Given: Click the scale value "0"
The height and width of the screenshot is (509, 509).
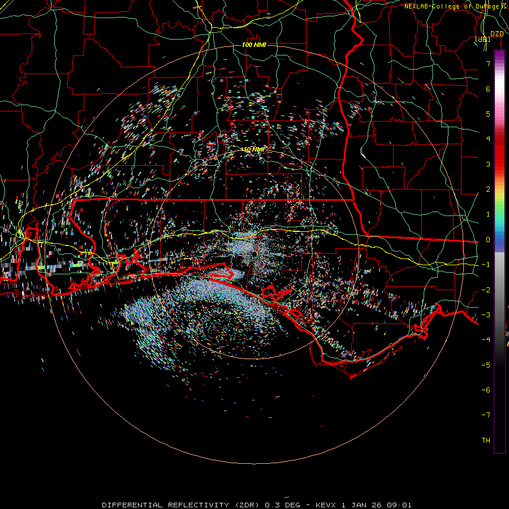Looking at the screenshot, I should (488, 240).
